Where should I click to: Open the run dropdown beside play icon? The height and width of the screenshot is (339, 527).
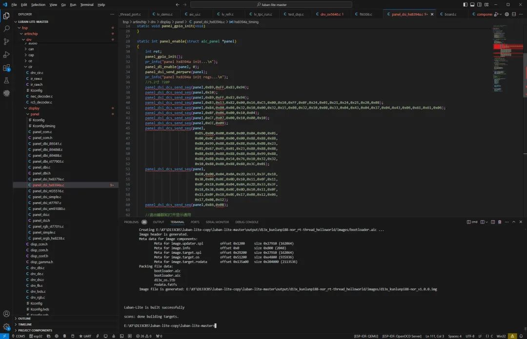click(x=501, y=14)
